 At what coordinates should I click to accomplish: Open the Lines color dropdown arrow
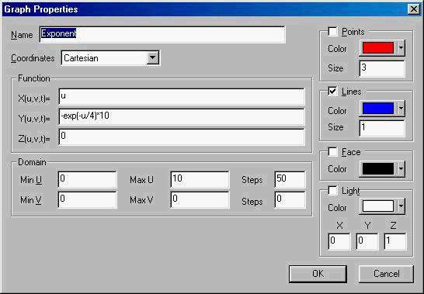click(x=401, y=109)
